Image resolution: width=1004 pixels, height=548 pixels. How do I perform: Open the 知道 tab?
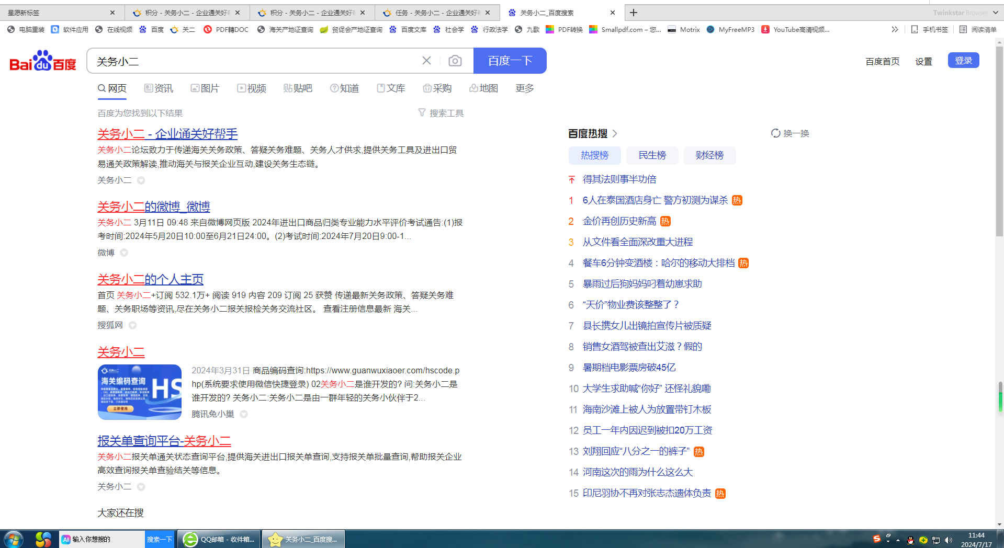344,88
